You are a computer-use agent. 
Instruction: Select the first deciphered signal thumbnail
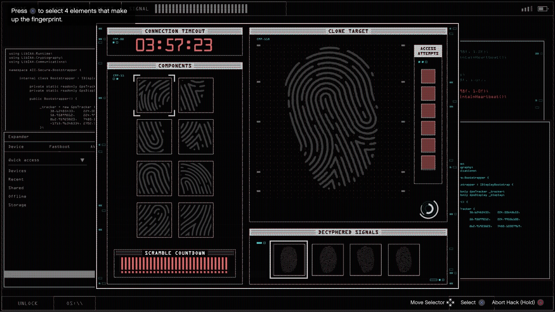tap(289, 260)
